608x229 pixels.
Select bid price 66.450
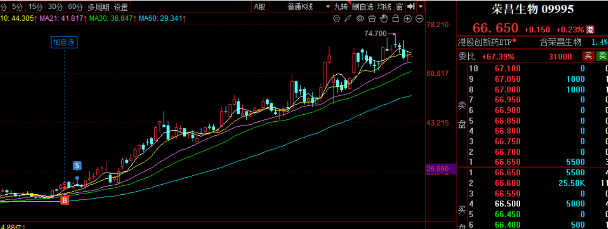(x=507, y=214)
